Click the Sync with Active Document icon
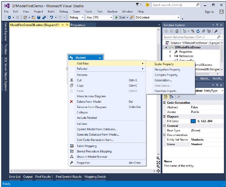Screen dimensions: 226x187 pos(193,31)
